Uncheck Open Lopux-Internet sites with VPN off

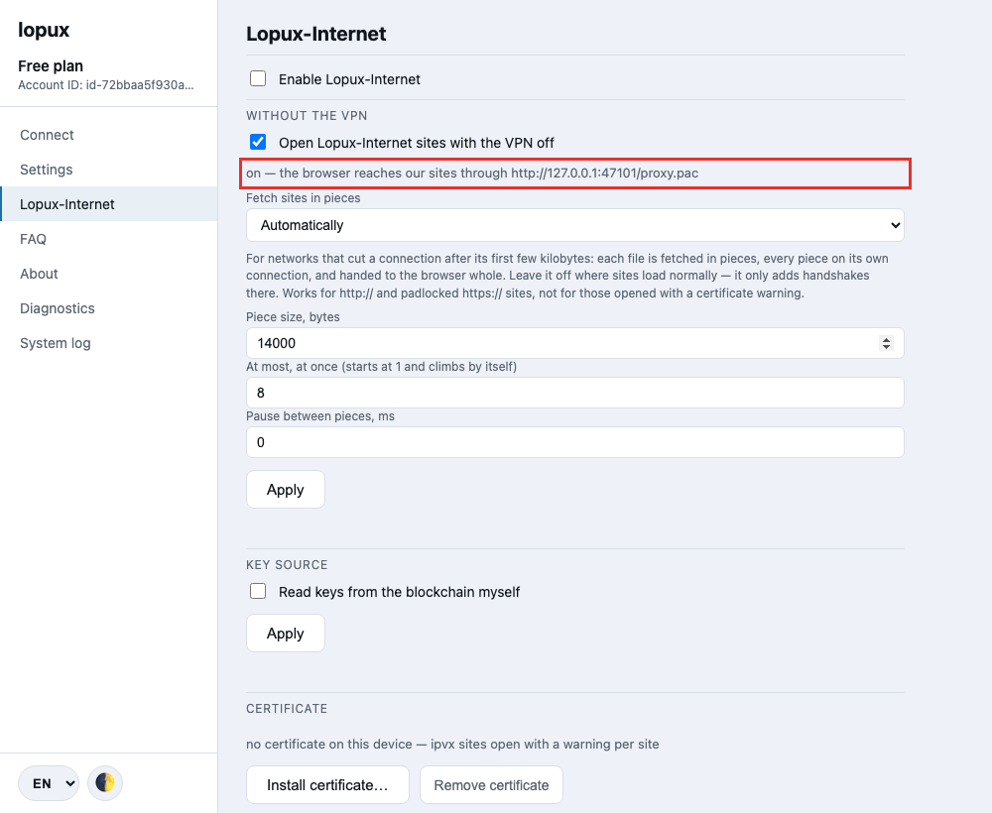pos(258,142)
